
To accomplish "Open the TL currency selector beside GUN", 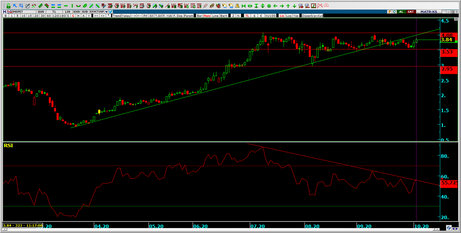I will (54, 12).
